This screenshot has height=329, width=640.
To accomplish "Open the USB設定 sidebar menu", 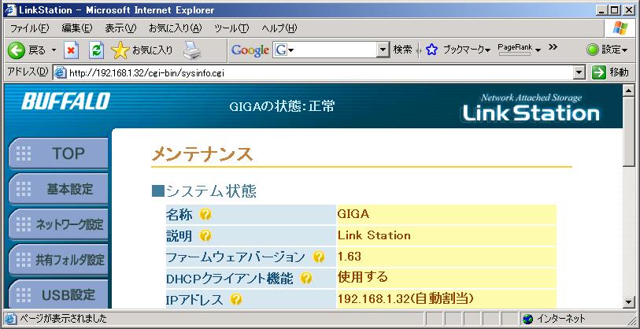I will coord(58,294).
